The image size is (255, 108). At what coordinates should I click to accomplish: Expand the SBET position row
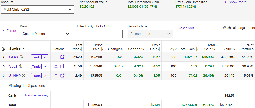pyautogui.click(x=4, y=66)
